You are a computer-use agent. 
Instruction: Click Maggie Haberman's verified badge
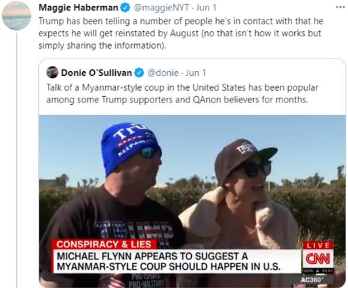pos(126,8)
